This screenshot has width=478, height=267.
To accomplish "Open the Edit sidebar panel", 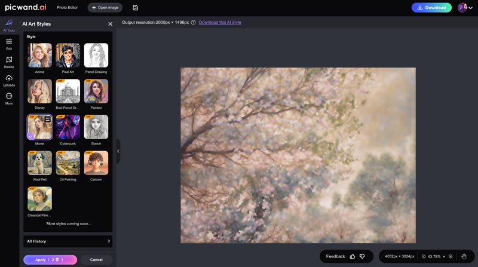I will click(9, 44).
